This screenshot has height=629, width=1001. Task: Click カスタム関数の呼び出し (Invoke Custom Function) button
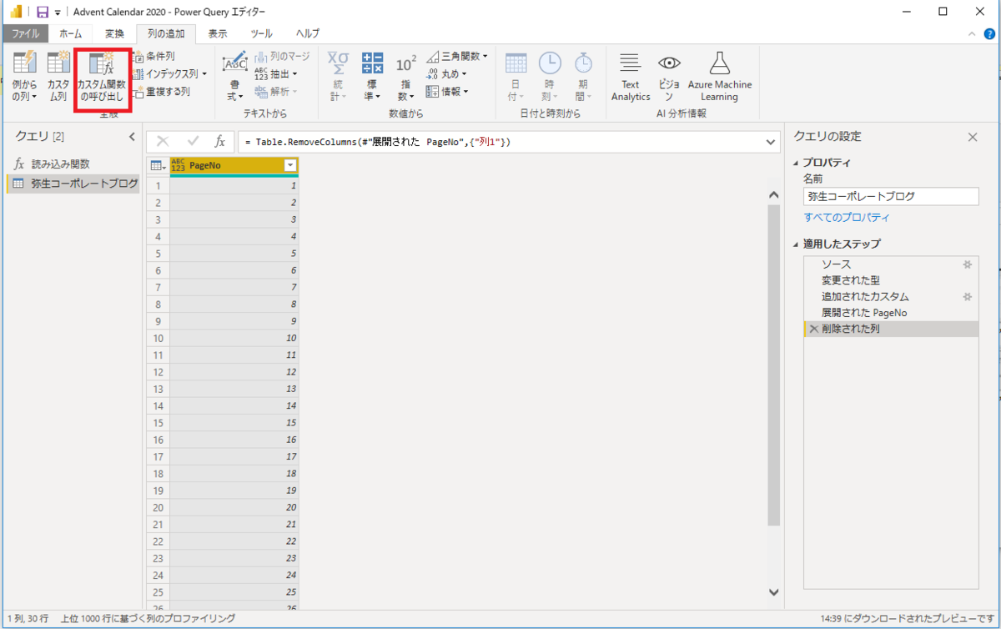point(101,78)
